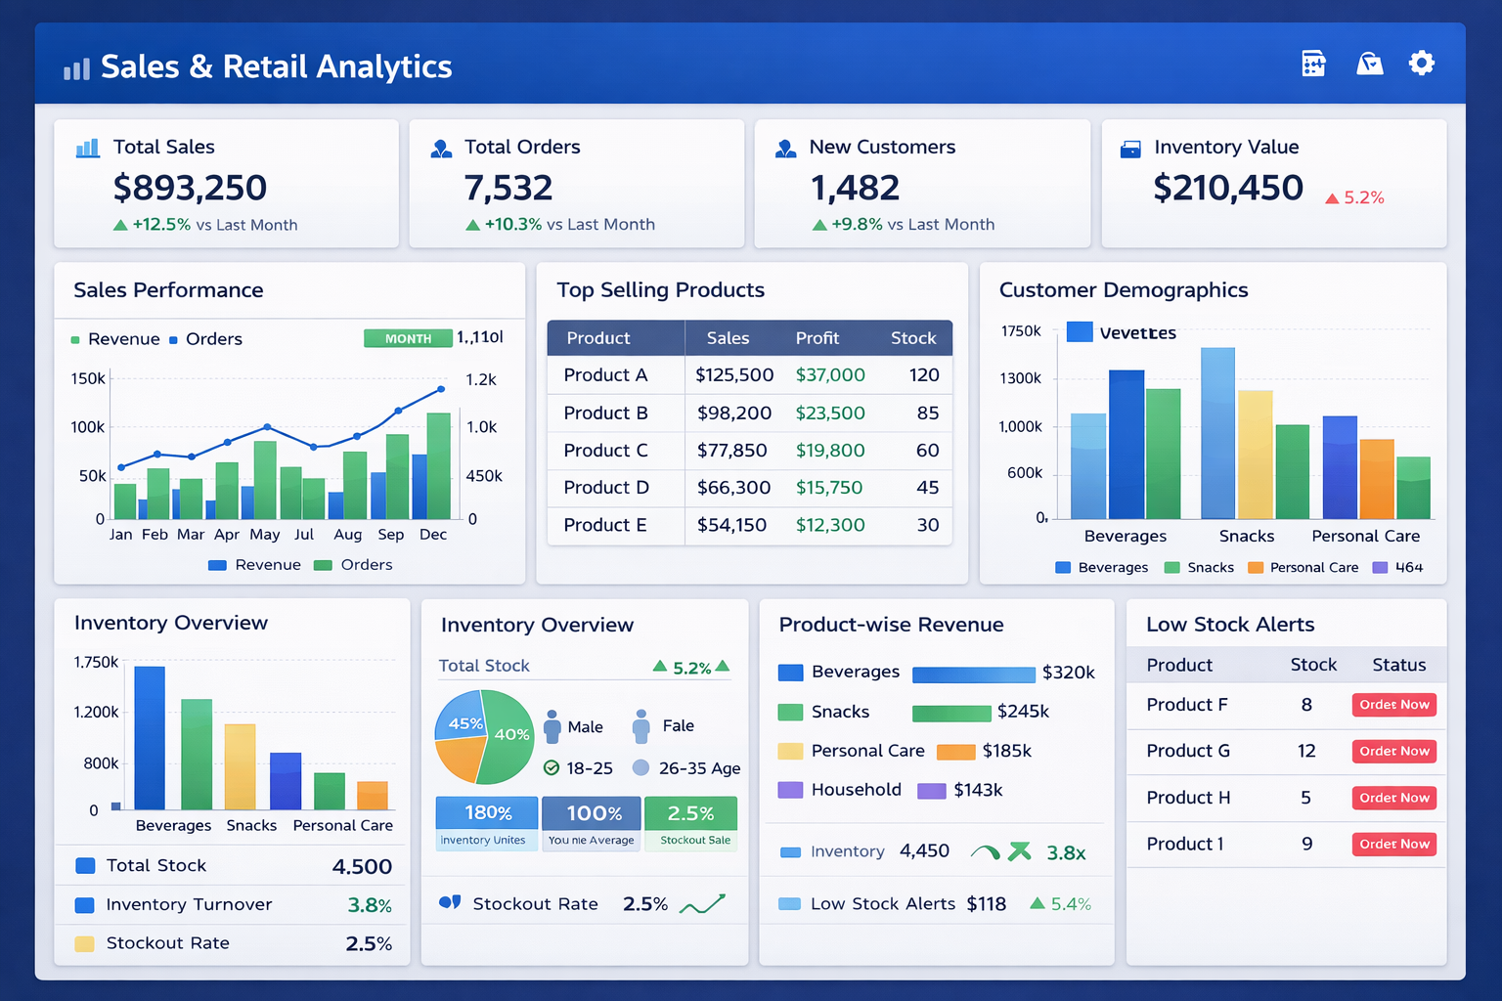Sort table by Profit column header

point(817,338)
